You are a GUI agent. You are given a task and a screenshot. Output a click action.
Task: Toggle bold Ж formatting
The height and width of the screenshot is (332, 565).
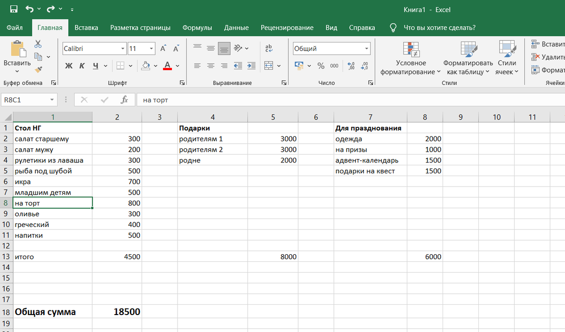pos(69,65)
